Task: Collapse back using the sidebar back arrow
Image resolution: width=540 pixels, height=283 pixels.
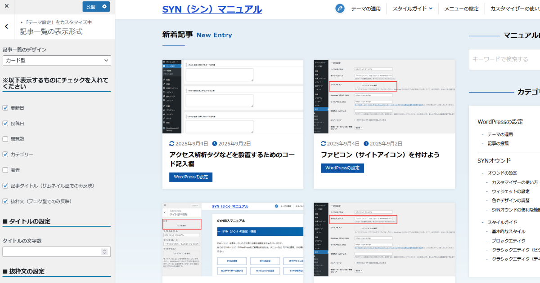Action: coord(6,26)
